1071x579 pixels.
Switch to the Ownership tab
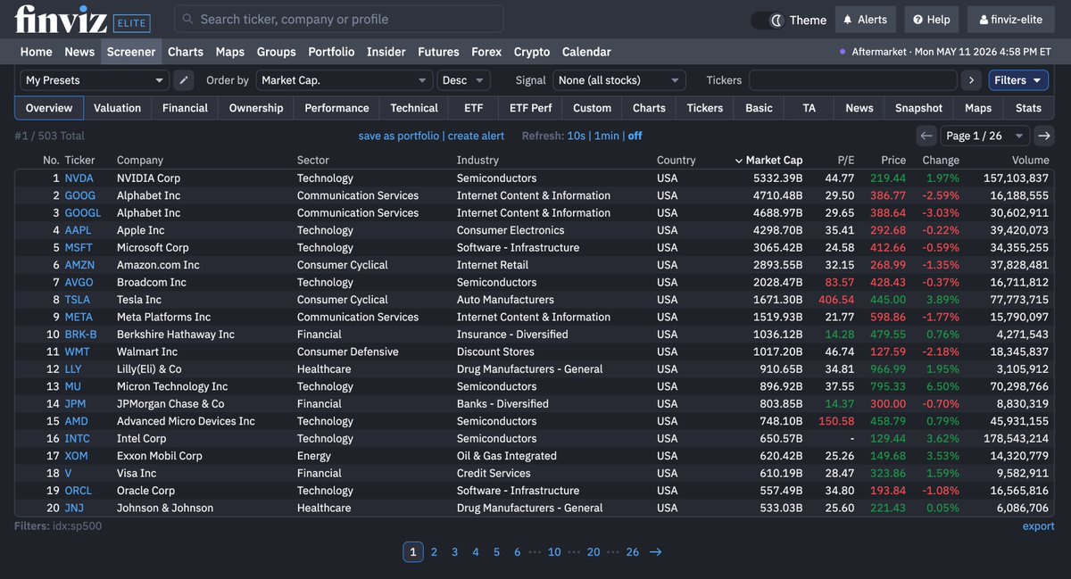coord(256,108)
